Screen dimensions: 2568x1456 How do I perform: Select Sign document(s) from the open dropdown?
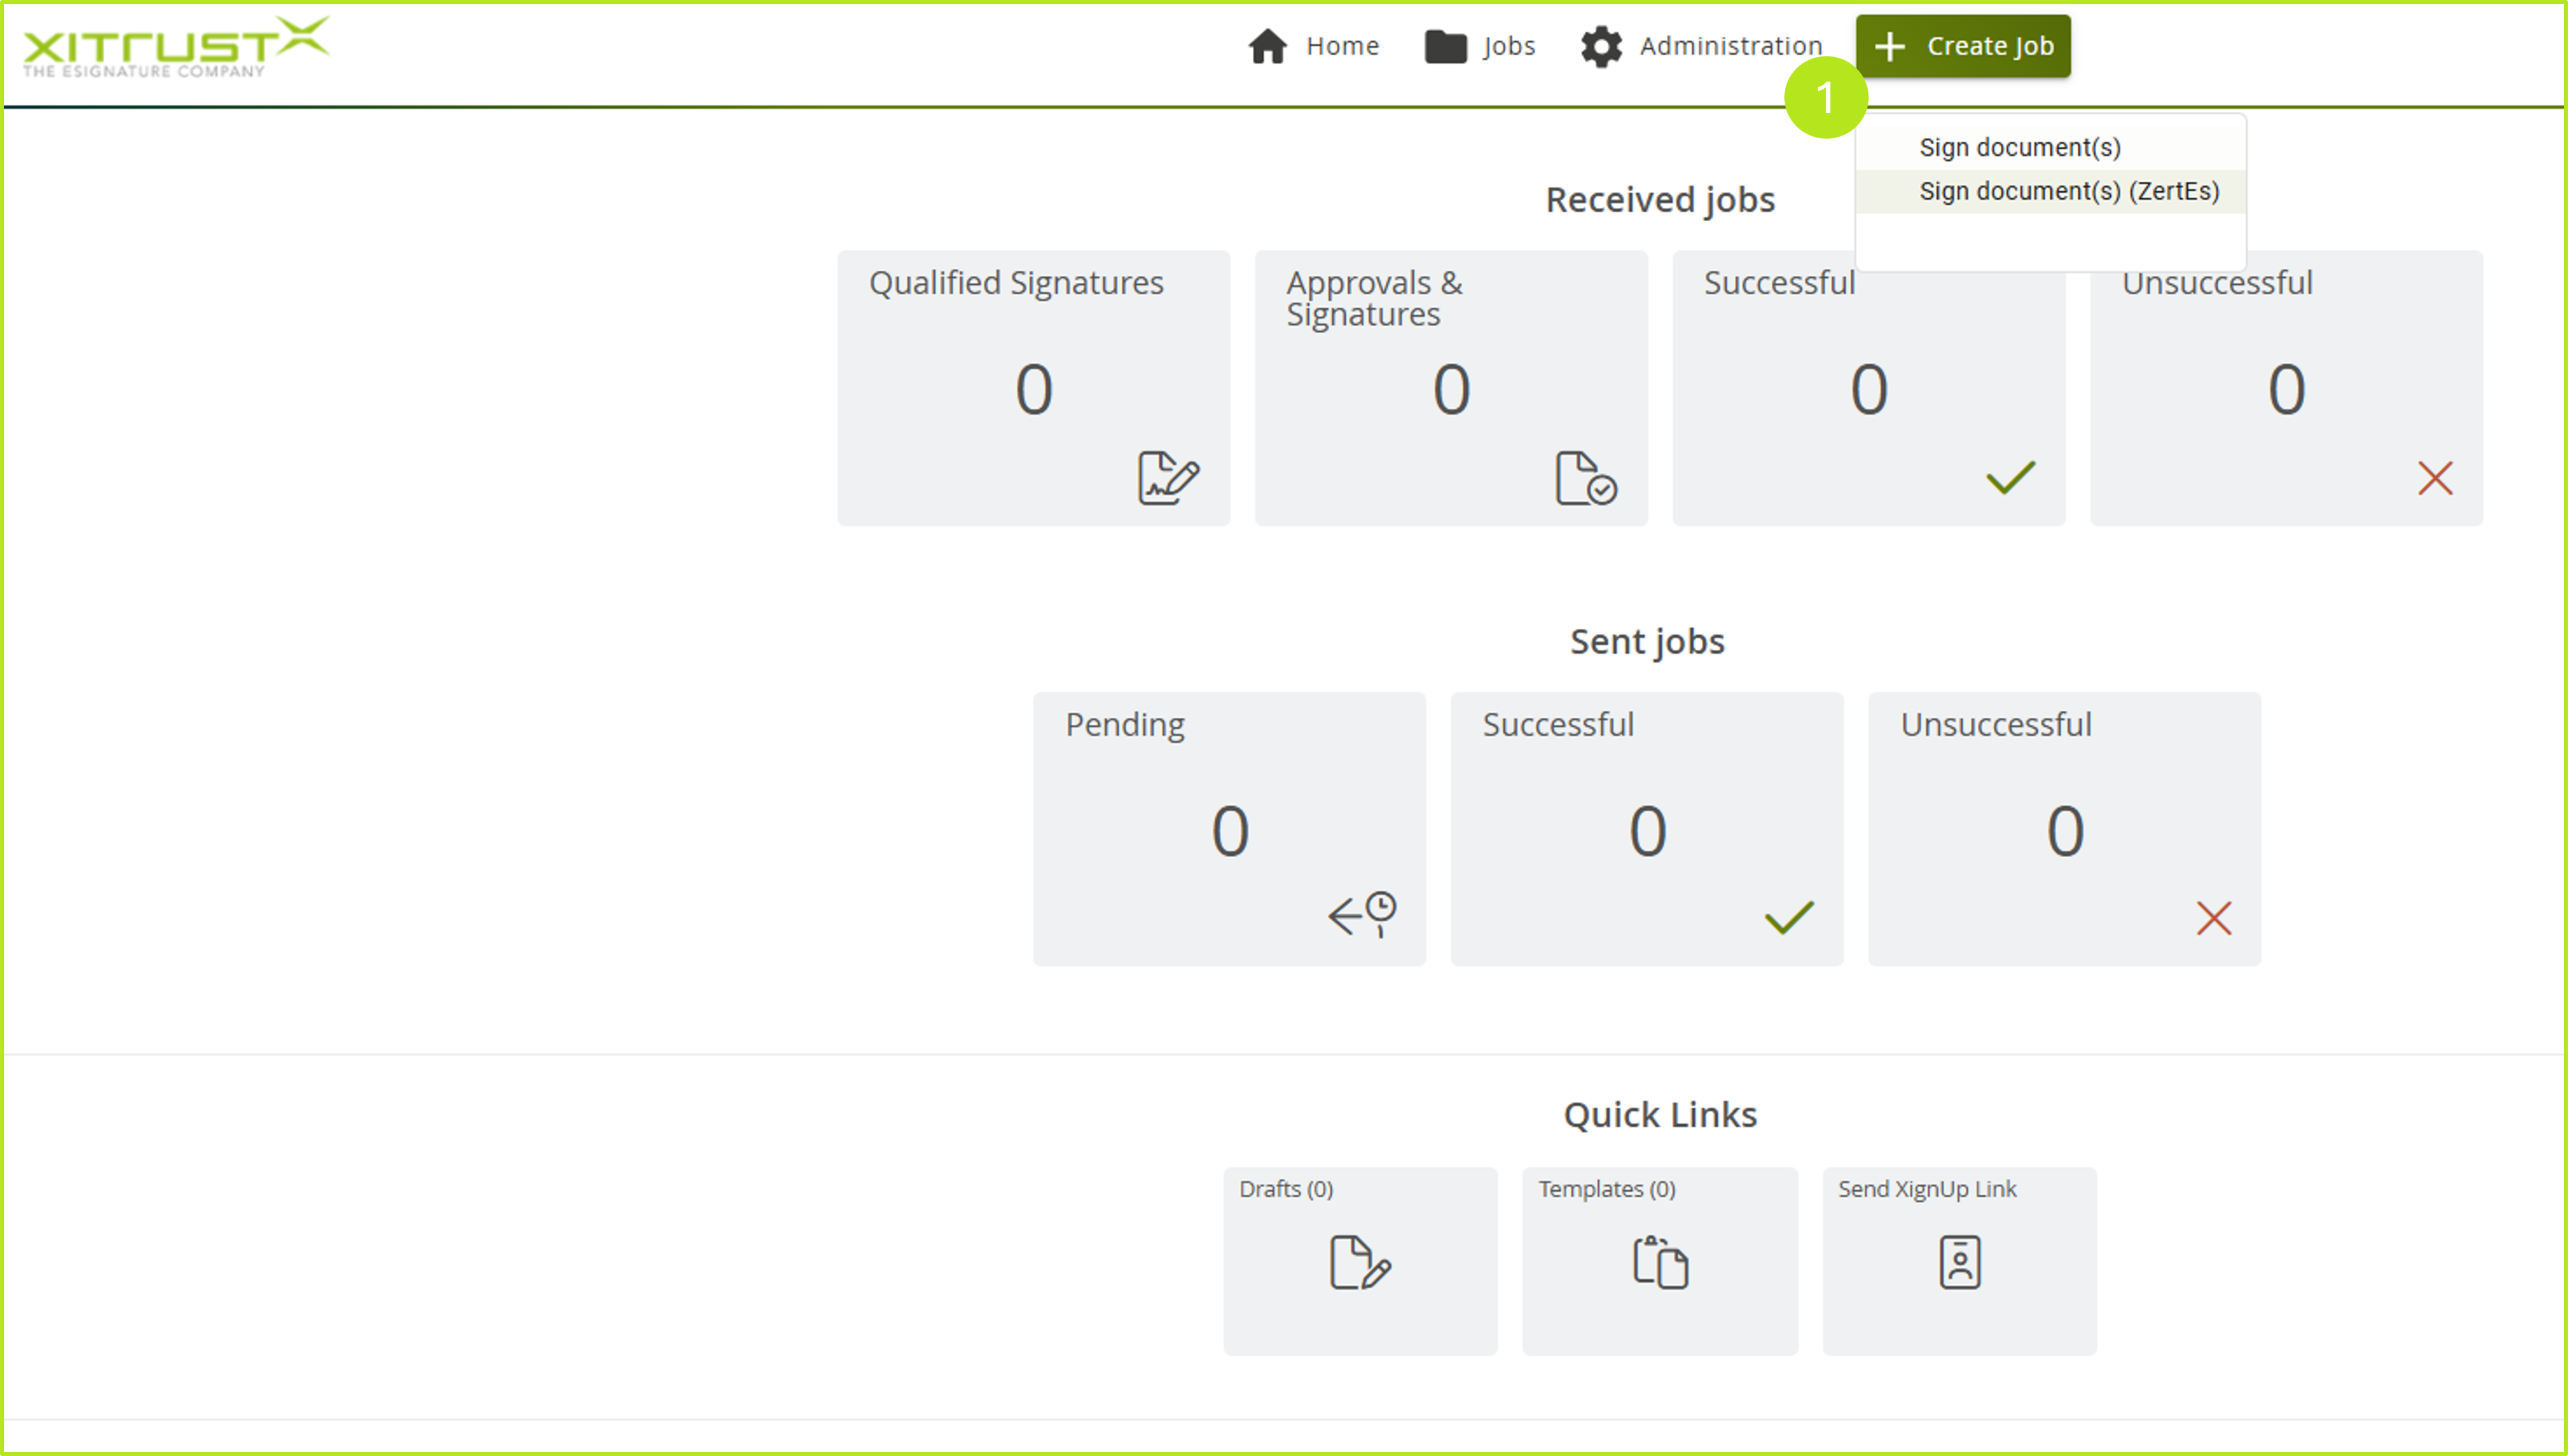2020,146
